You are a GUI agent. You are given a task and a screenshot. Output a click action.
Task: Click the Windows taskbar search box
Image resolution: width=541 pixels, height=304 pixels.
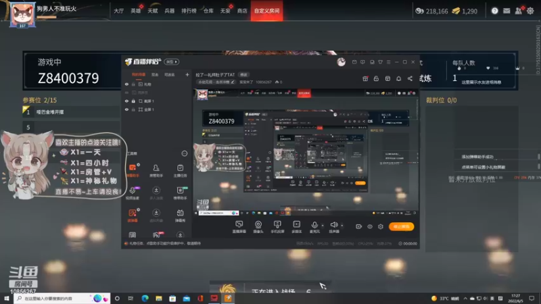pos(62,299)
